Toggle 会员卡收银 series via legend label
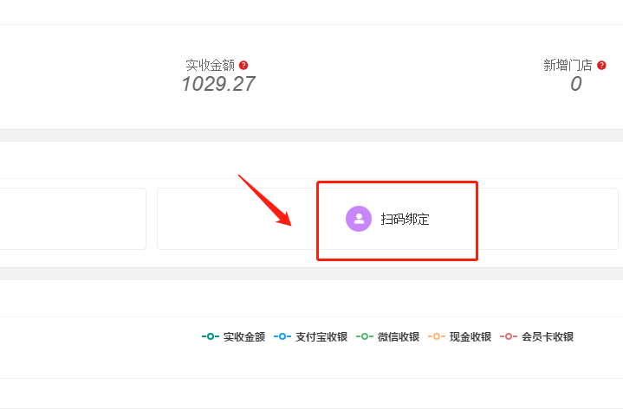Screen dimensions: 623x409 [x=548, y=337]
